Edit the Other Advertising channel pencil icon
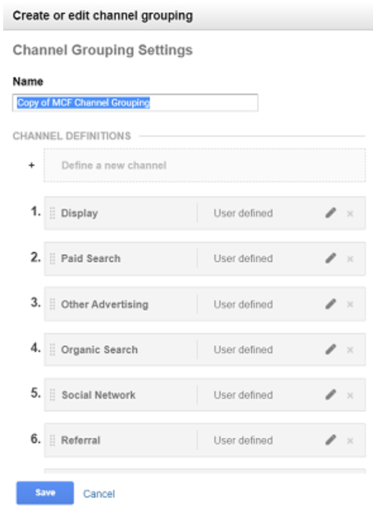The image size is (373, 528). click(x=331, y=304)
